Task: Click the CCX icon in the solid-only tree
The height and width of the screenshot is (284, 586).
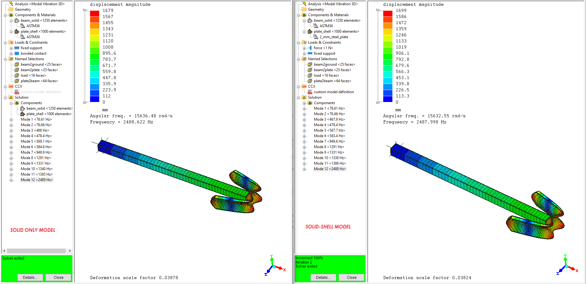Action: (11, 86)
